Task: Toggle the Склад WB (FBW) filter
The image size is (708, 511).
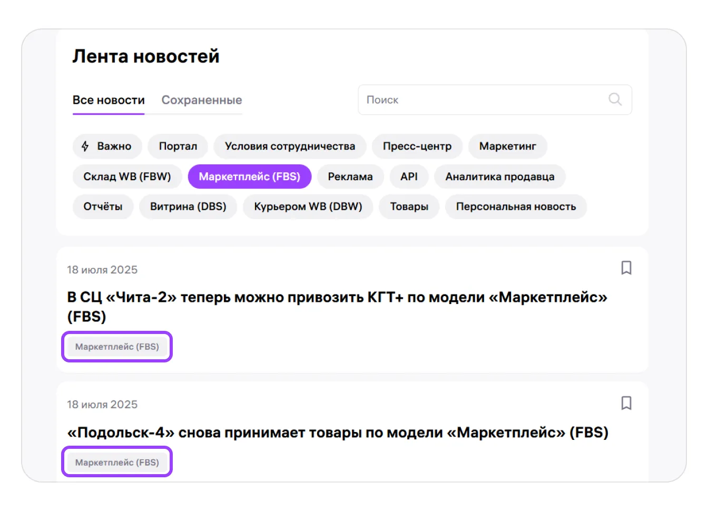Action: [x=127, y=176]
